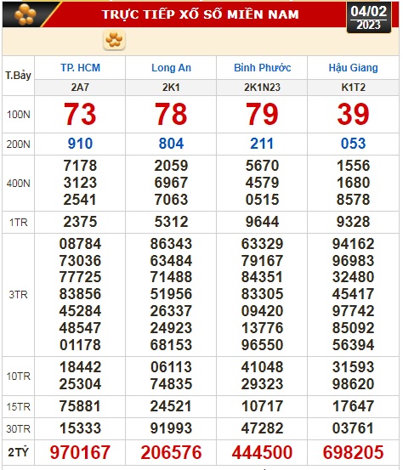Screen dimensions: 403x470
Task: Click the 200N result 910
Action: pos(80,144)
